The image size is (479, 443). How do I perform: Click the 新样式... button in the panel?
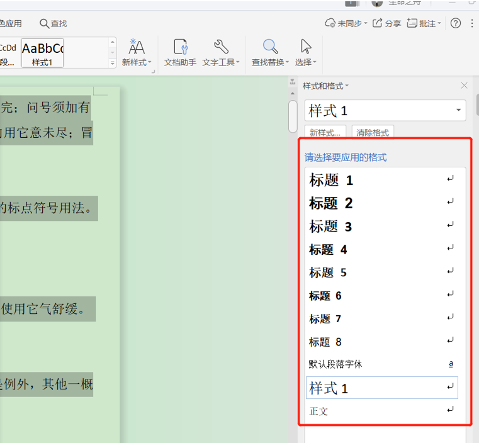coord(325,133)
